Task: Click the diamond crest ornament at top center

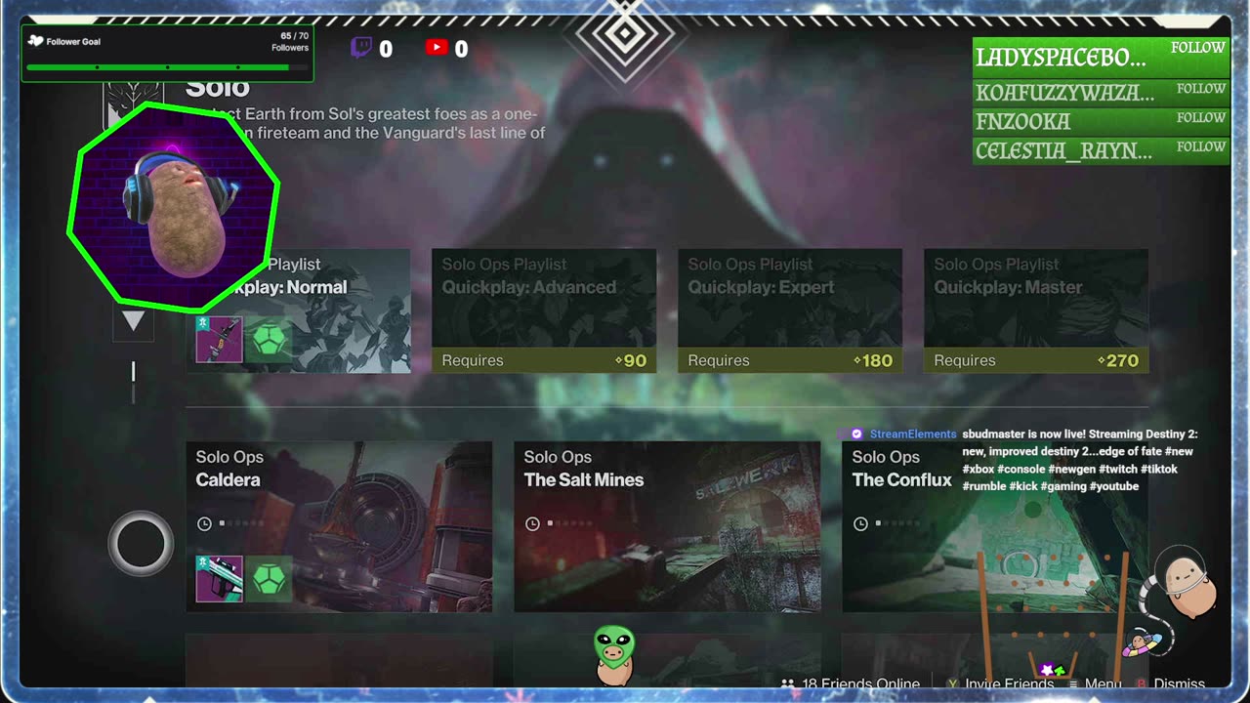Action: pos(625,37)
